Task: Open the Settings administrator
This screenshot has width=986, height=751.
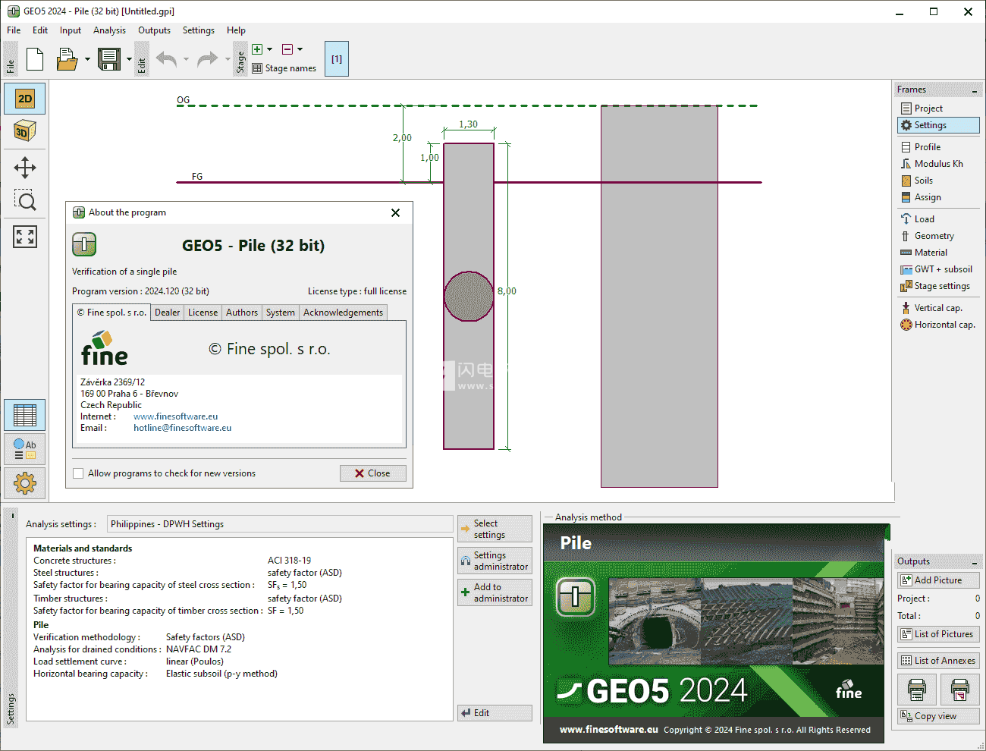Action: [x=495, y=561]
